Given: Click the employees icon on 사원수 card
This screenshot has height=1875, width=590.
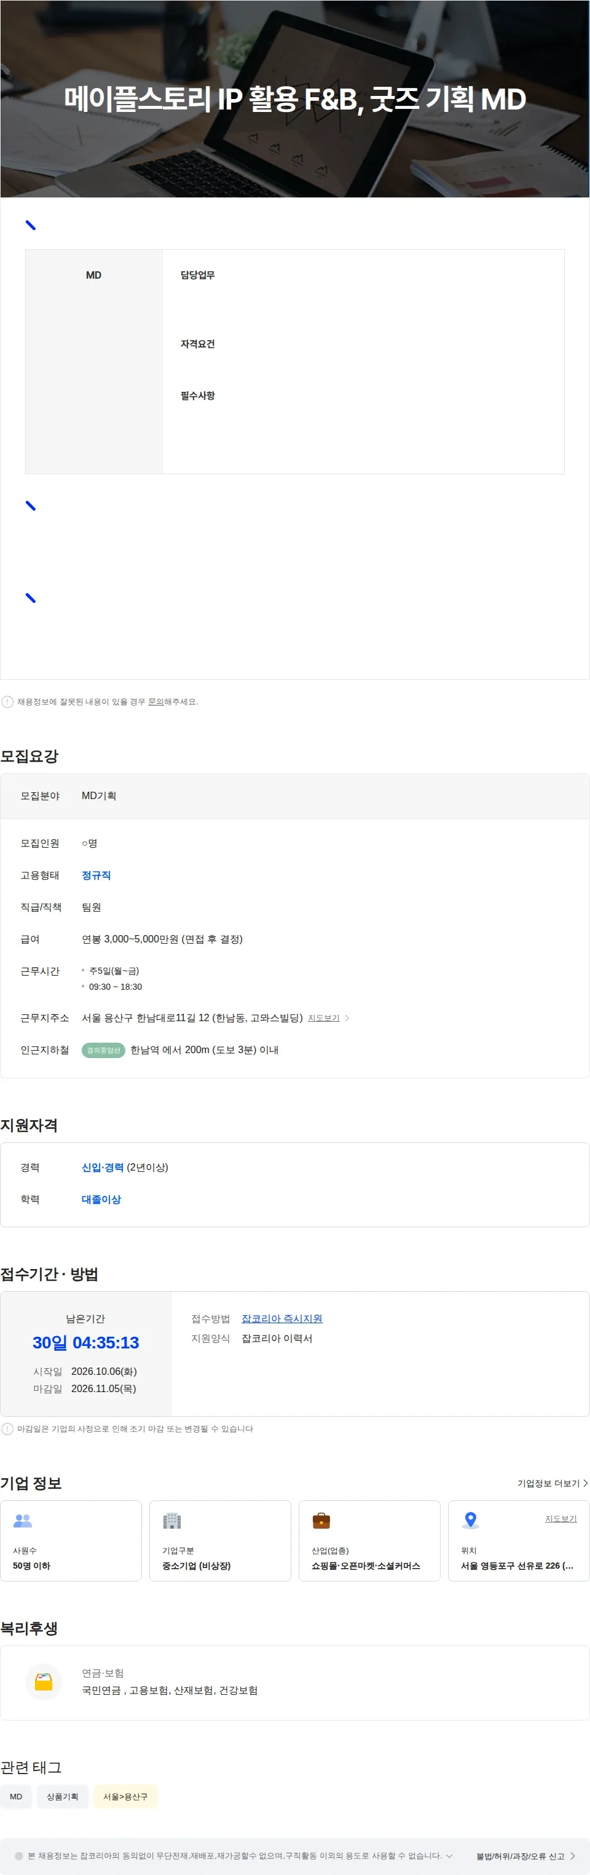Looking at the screenshot, I should point(23,1521).
